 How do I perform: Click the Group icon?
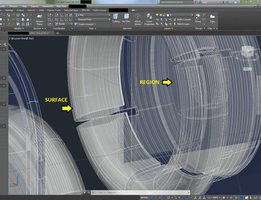tap(198, 18)
